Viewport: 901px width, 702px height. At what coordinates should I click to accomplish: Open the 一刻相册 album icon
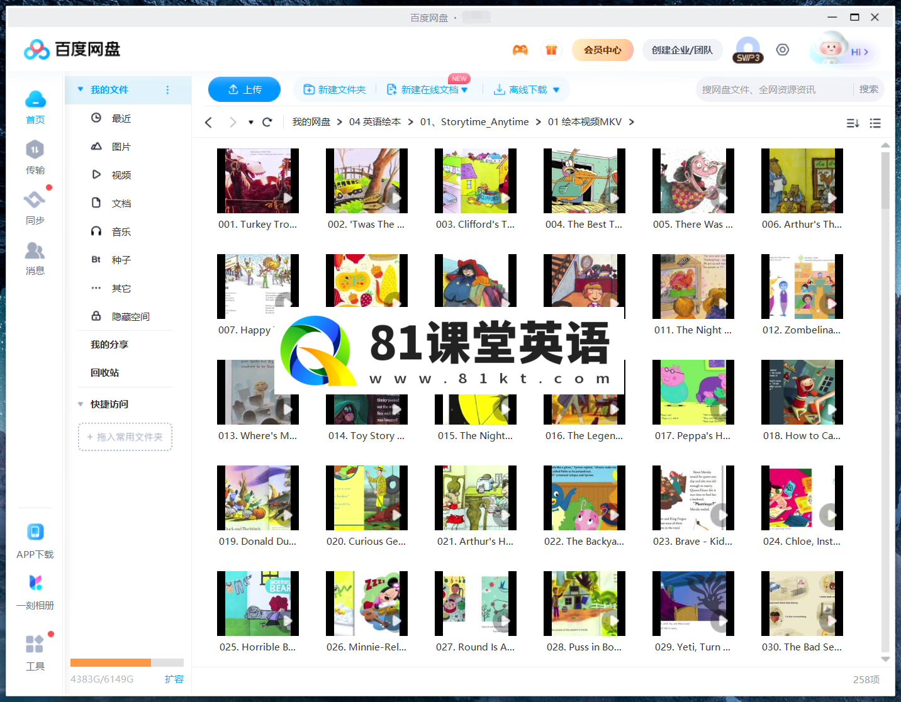click(35, 583)
